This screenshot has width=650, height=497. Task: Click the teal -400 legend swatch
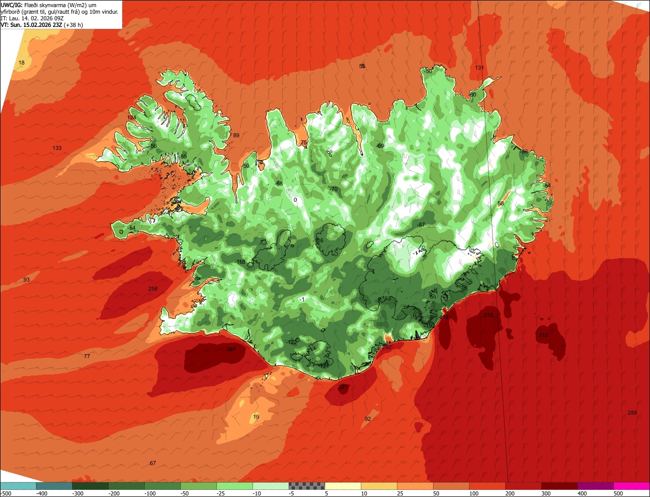pos(54,486)
